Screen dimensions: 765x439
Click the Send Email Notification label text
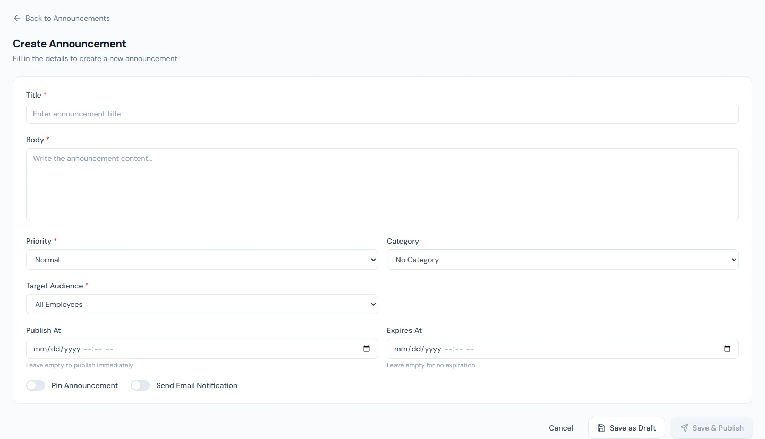(197, 385)
